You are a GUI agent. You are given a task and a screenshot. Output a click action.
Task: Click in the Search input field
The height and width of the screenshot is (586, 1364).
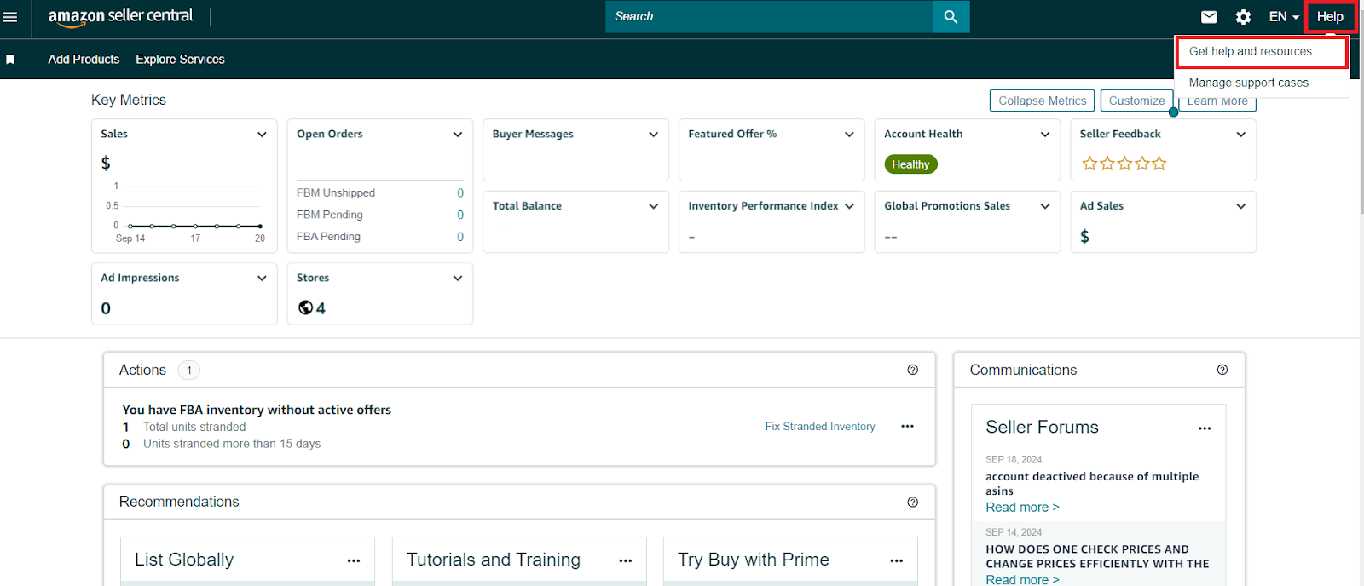point(769,17)
